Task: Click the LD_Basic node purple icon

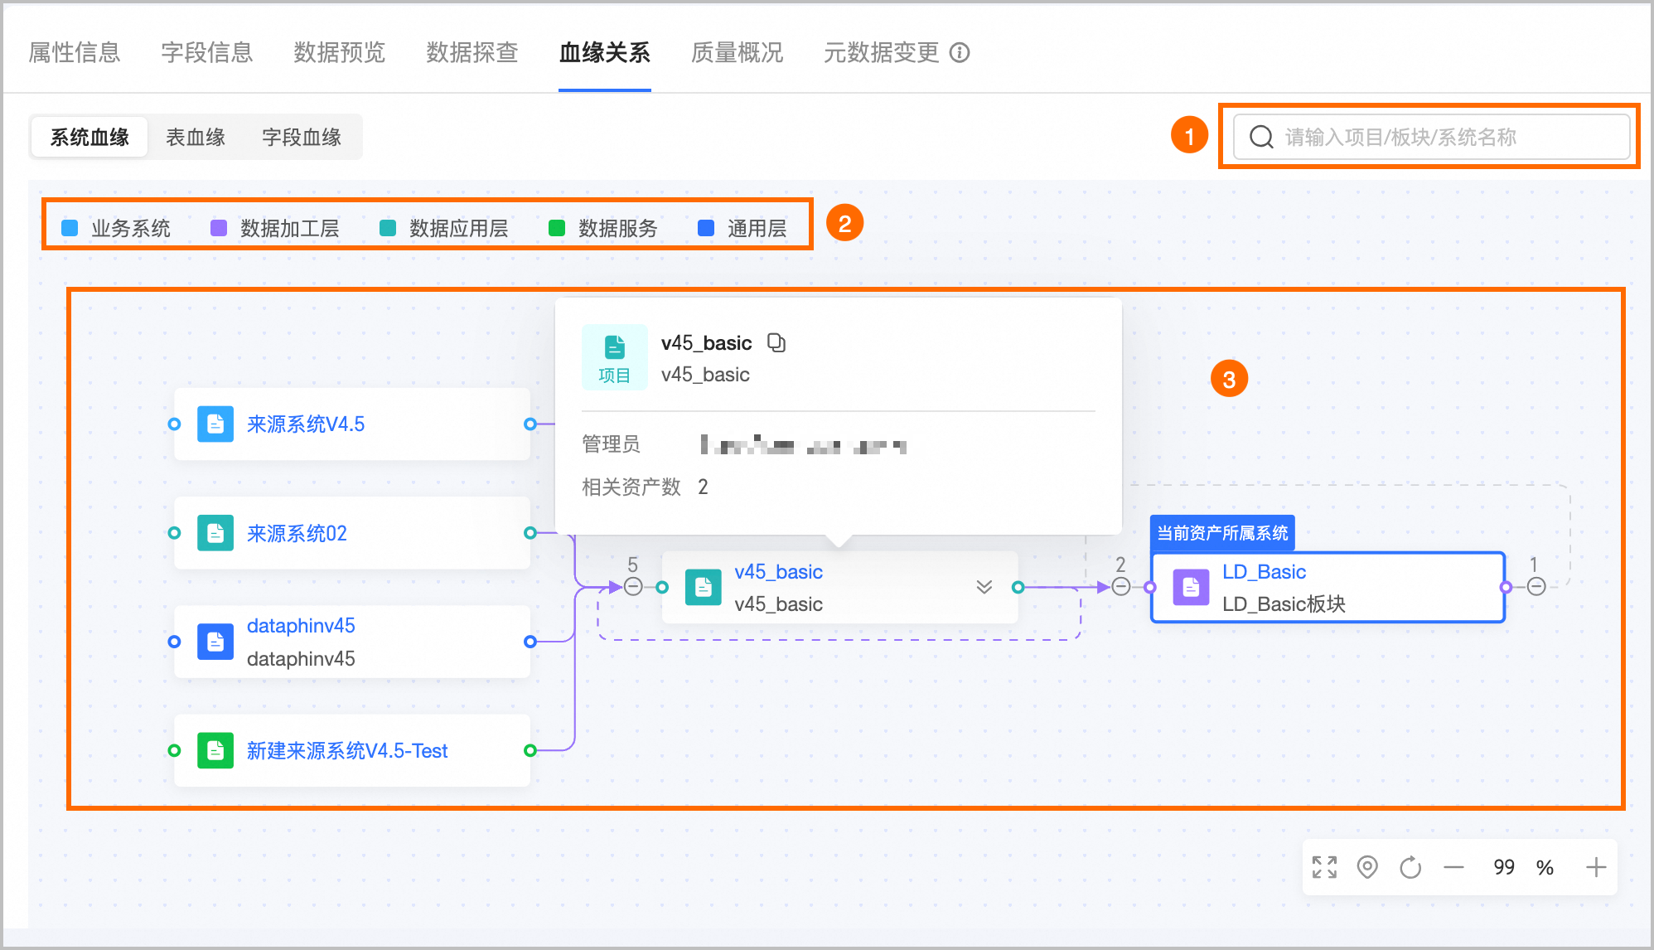Action: [x=1191, y=587]
